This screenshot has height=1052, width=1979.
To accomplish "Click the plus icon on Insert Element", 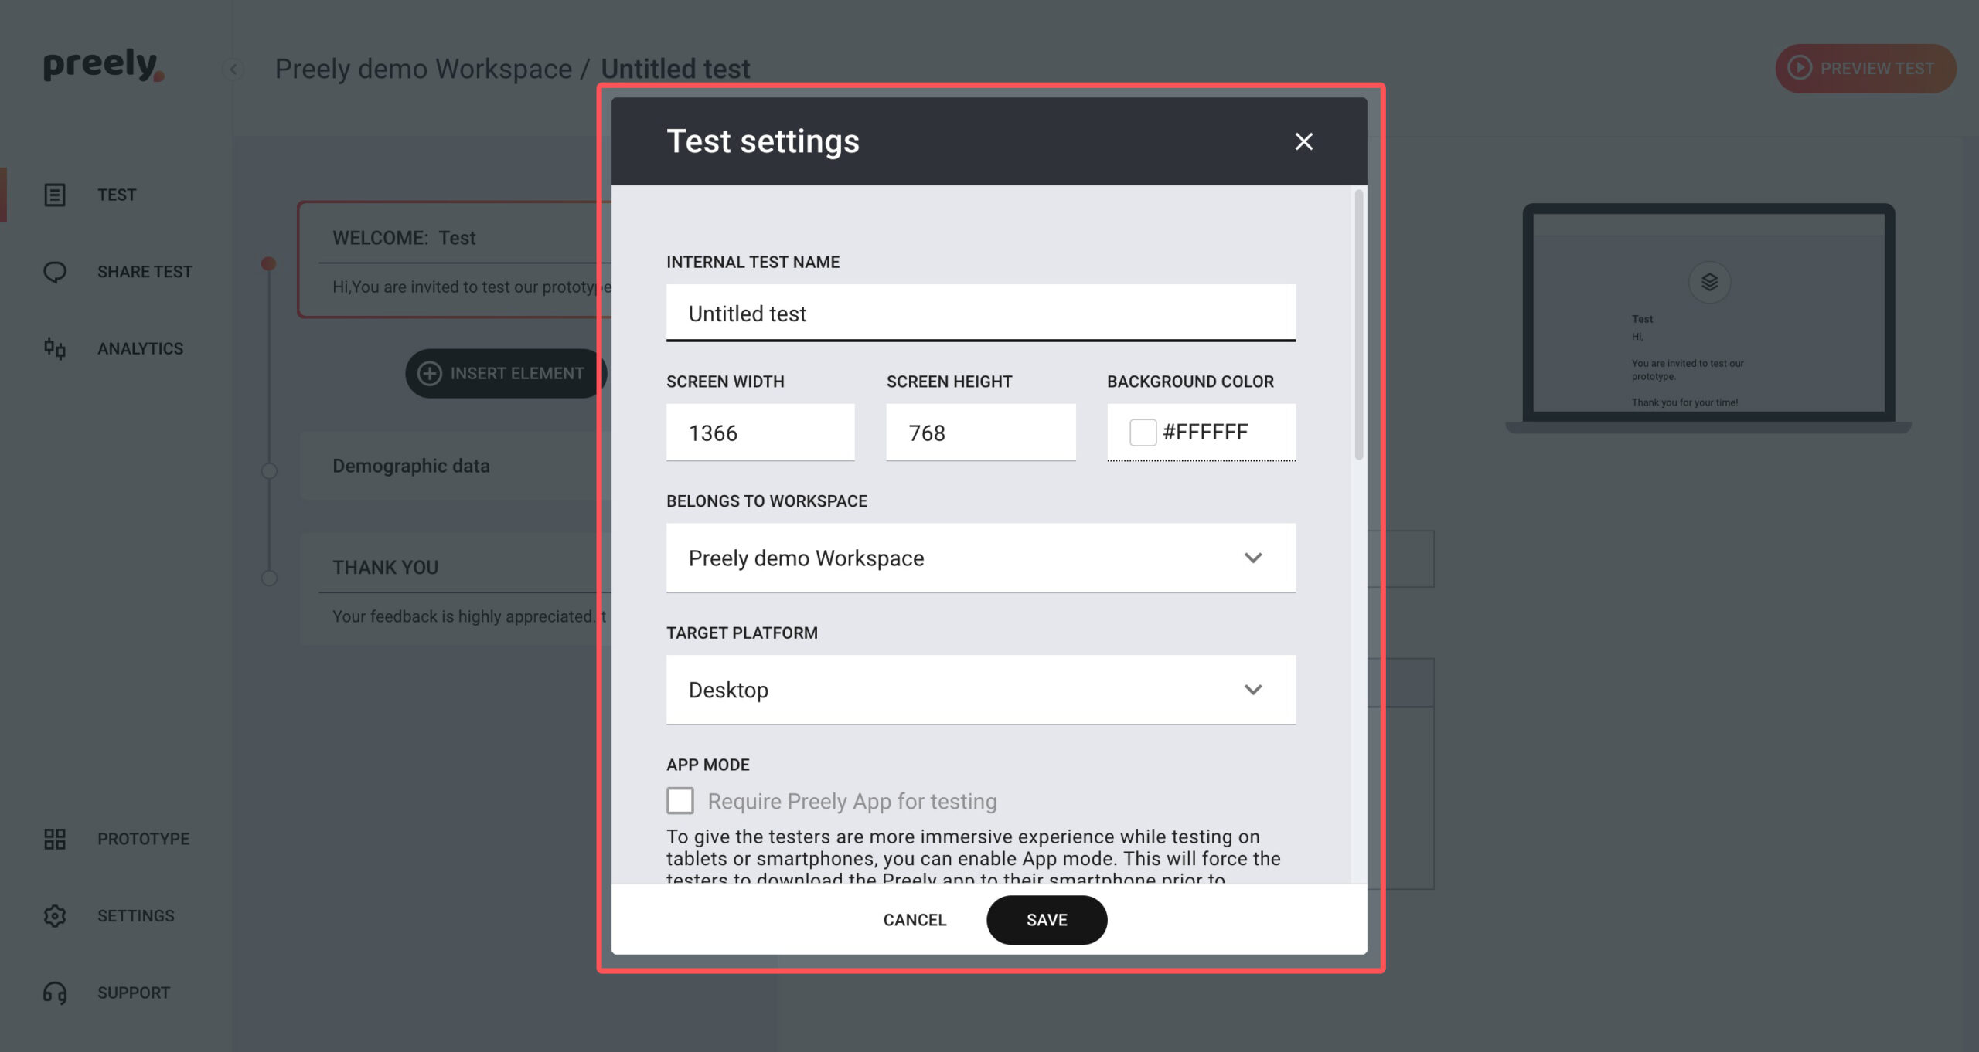I will click(x=430, y=374).
